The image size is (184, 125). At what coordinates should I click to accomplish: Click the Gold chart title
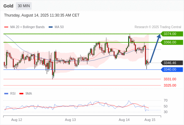click(8, 6)
